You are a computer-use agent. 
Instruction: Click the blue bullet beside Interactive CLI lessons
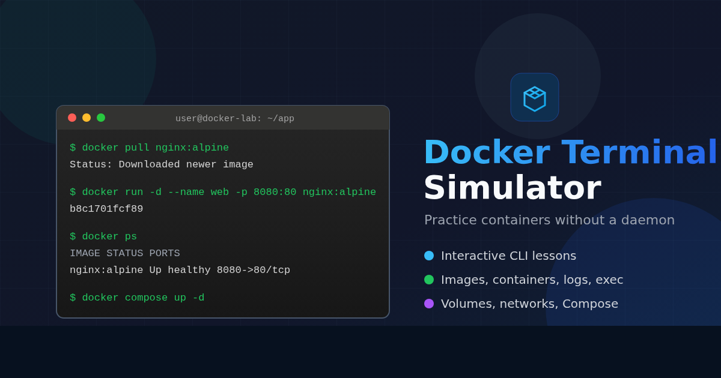coord(429,256)
